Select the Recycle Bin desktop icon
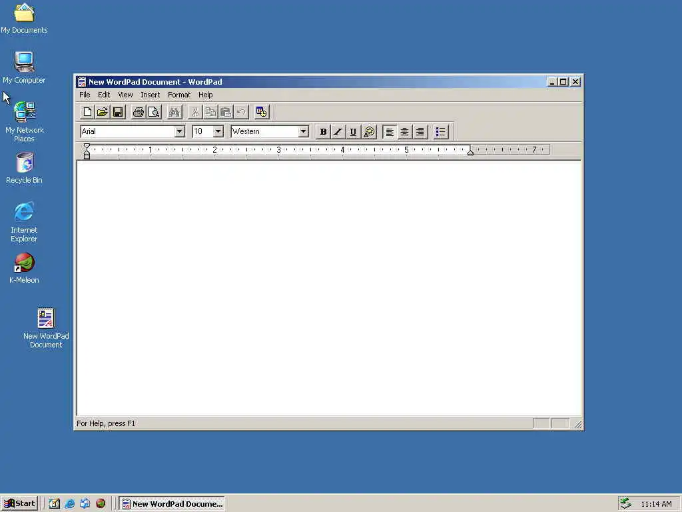682x512 pixels. tap(25, 168)
